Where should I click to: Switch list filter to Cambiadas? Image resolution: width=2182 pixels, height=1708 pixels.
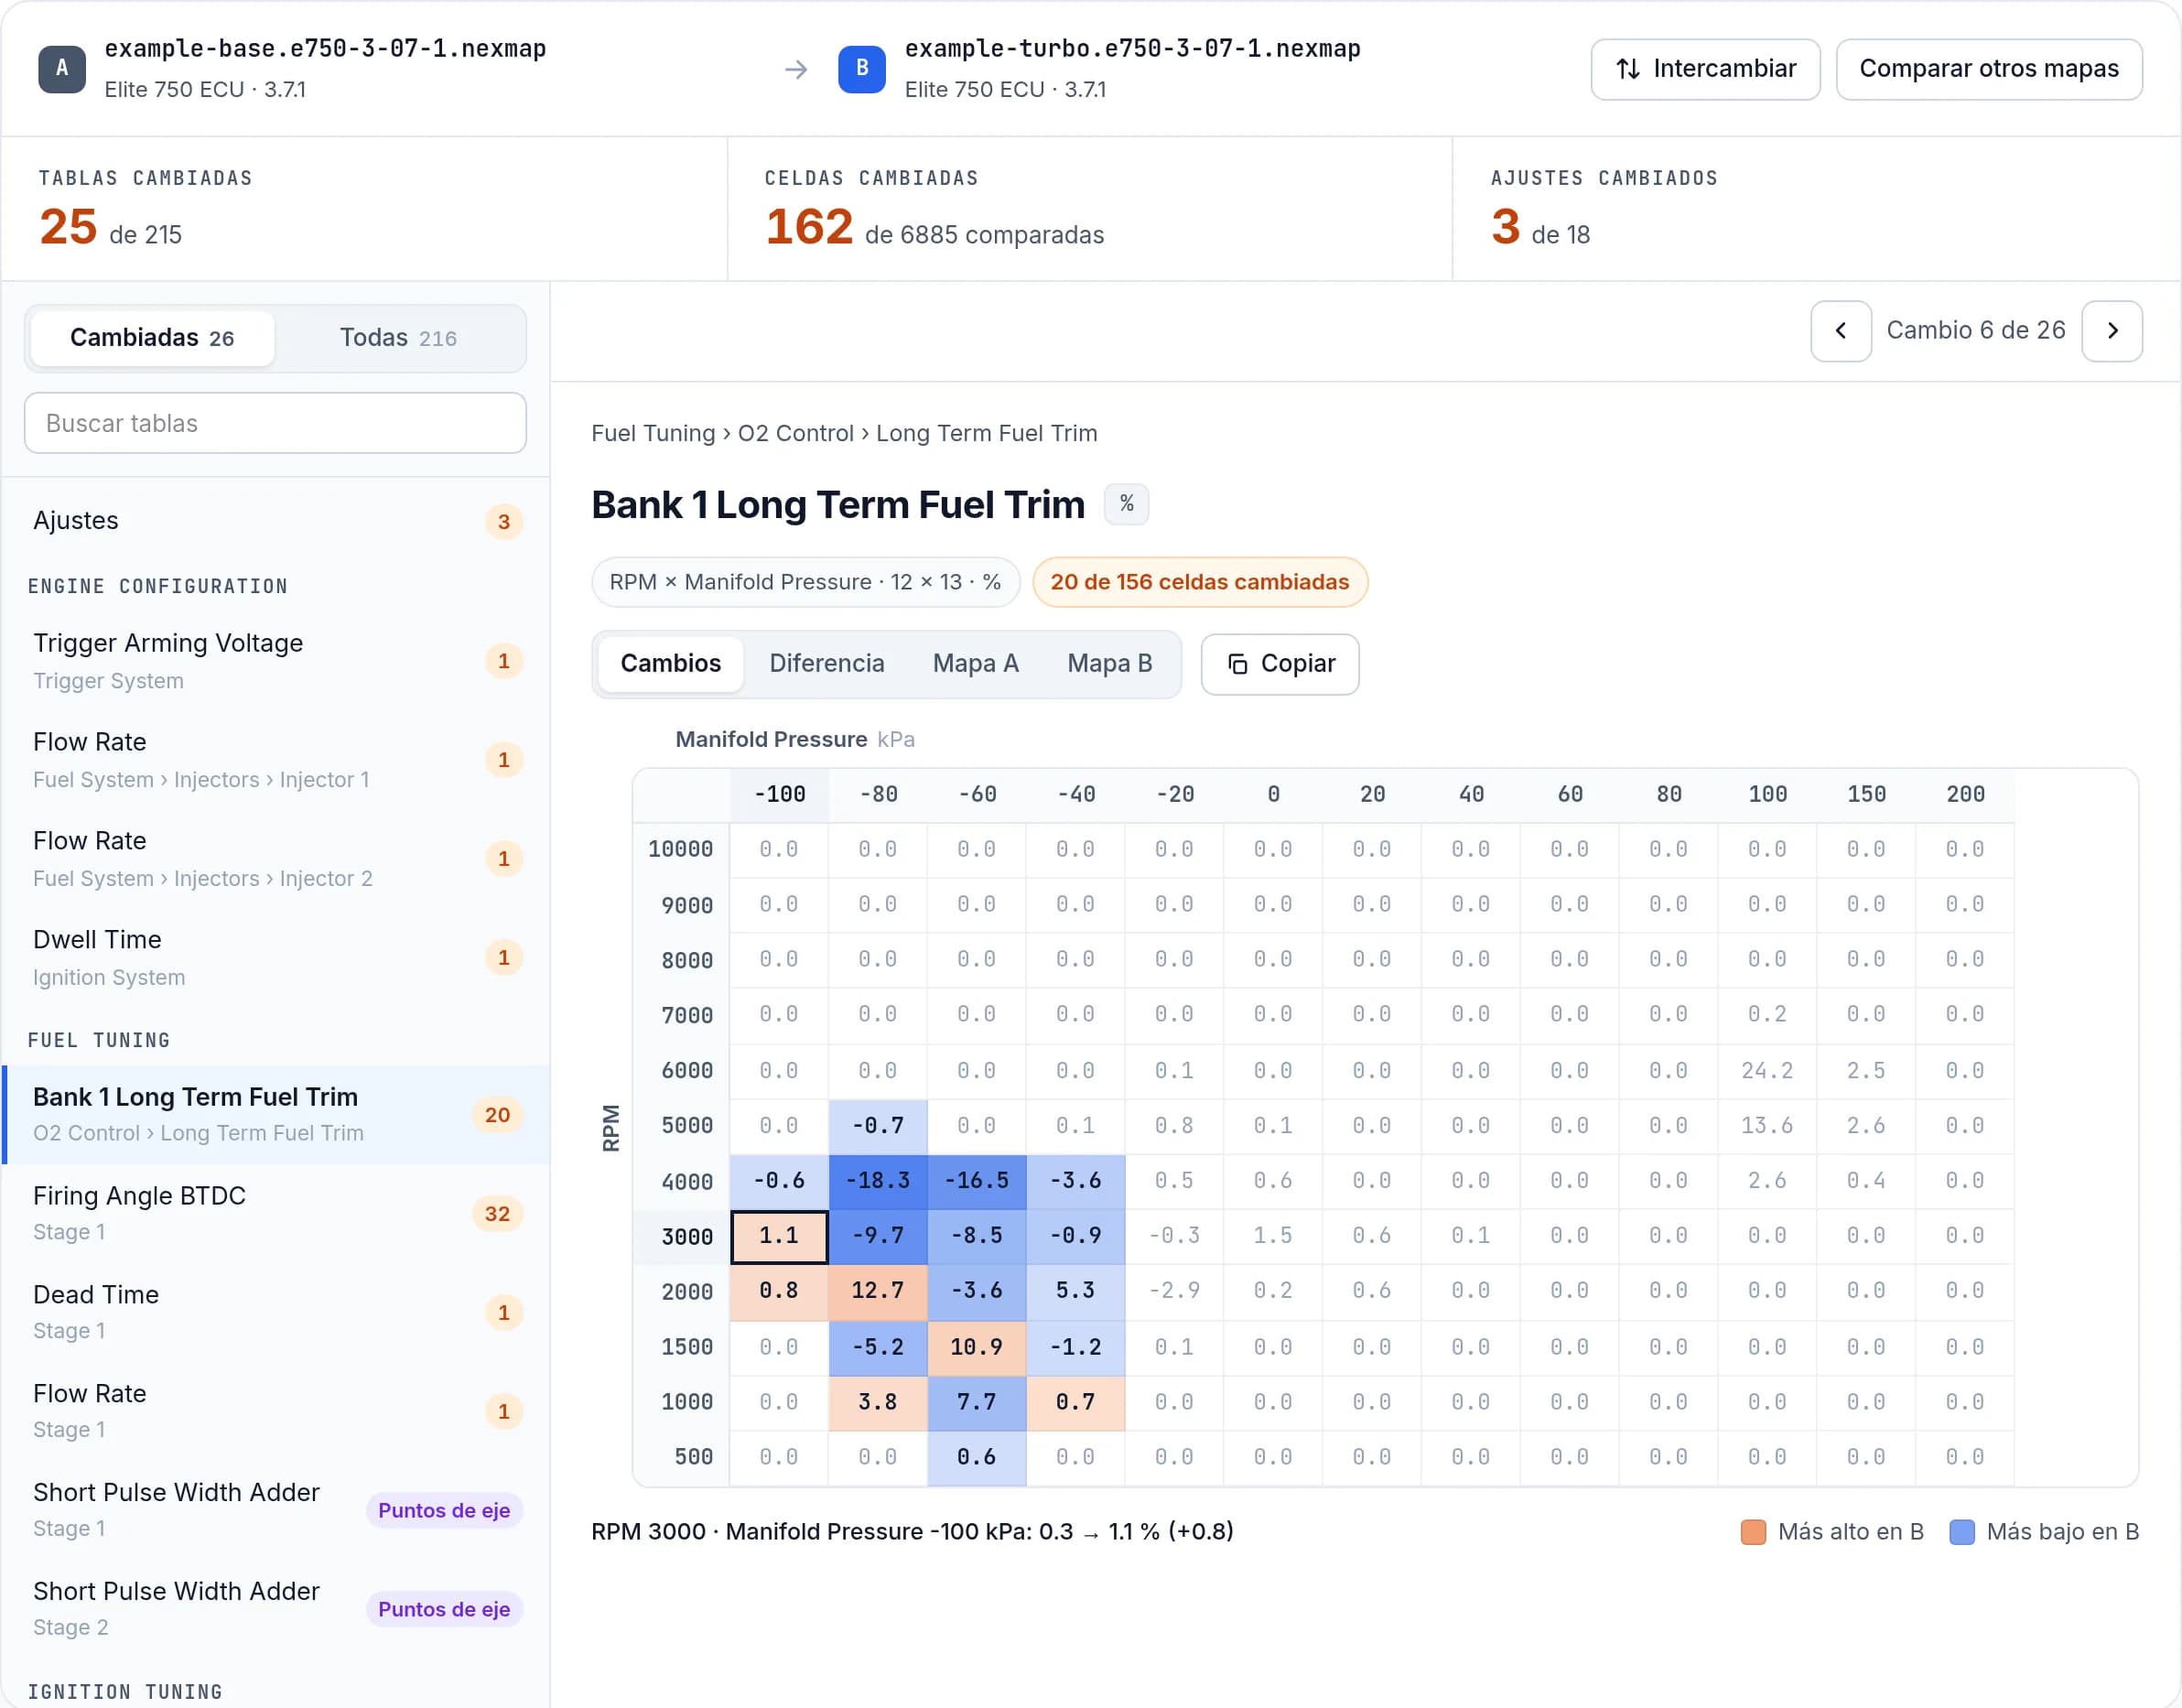pos(152,338)
